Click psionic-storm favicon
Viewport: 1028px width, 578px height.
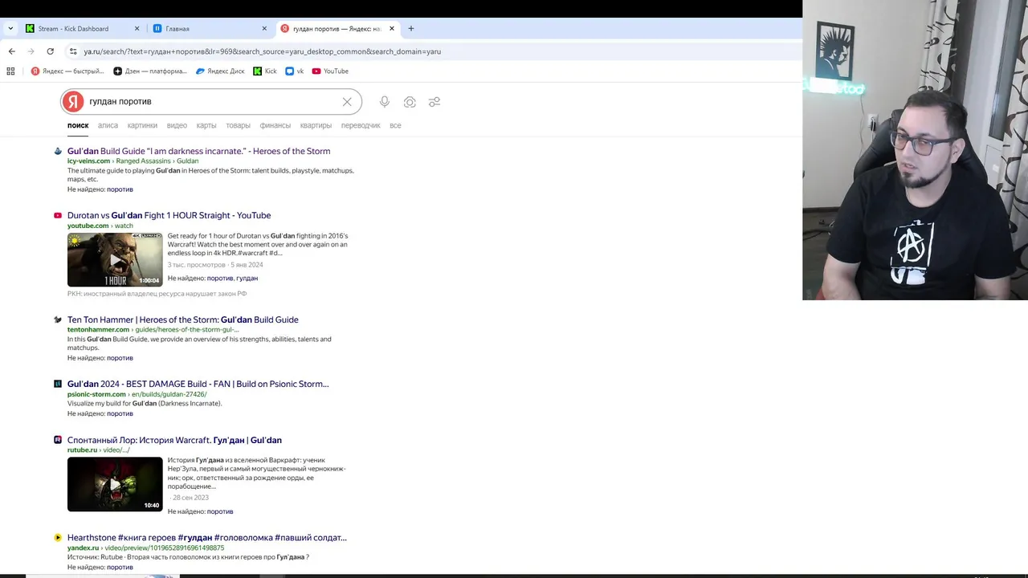tap(58, 384)
